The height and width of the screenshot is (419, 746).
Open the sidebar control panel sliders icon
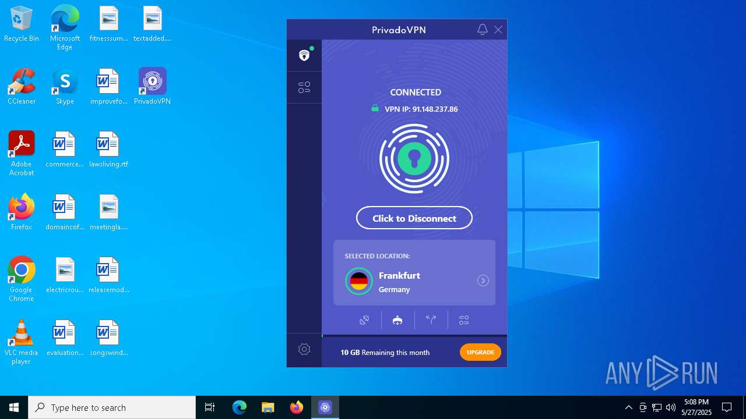pos(304,87)
